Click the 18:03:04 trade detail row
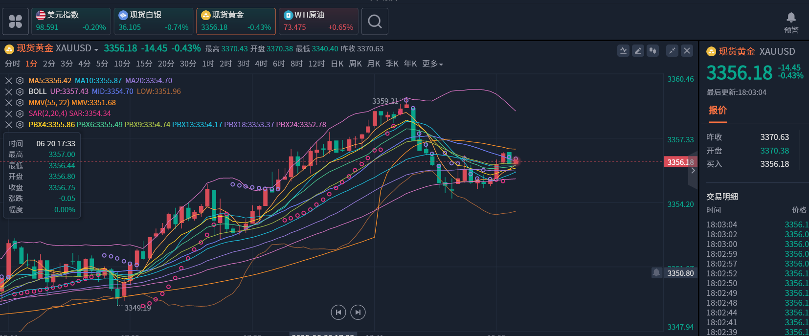 757,224
